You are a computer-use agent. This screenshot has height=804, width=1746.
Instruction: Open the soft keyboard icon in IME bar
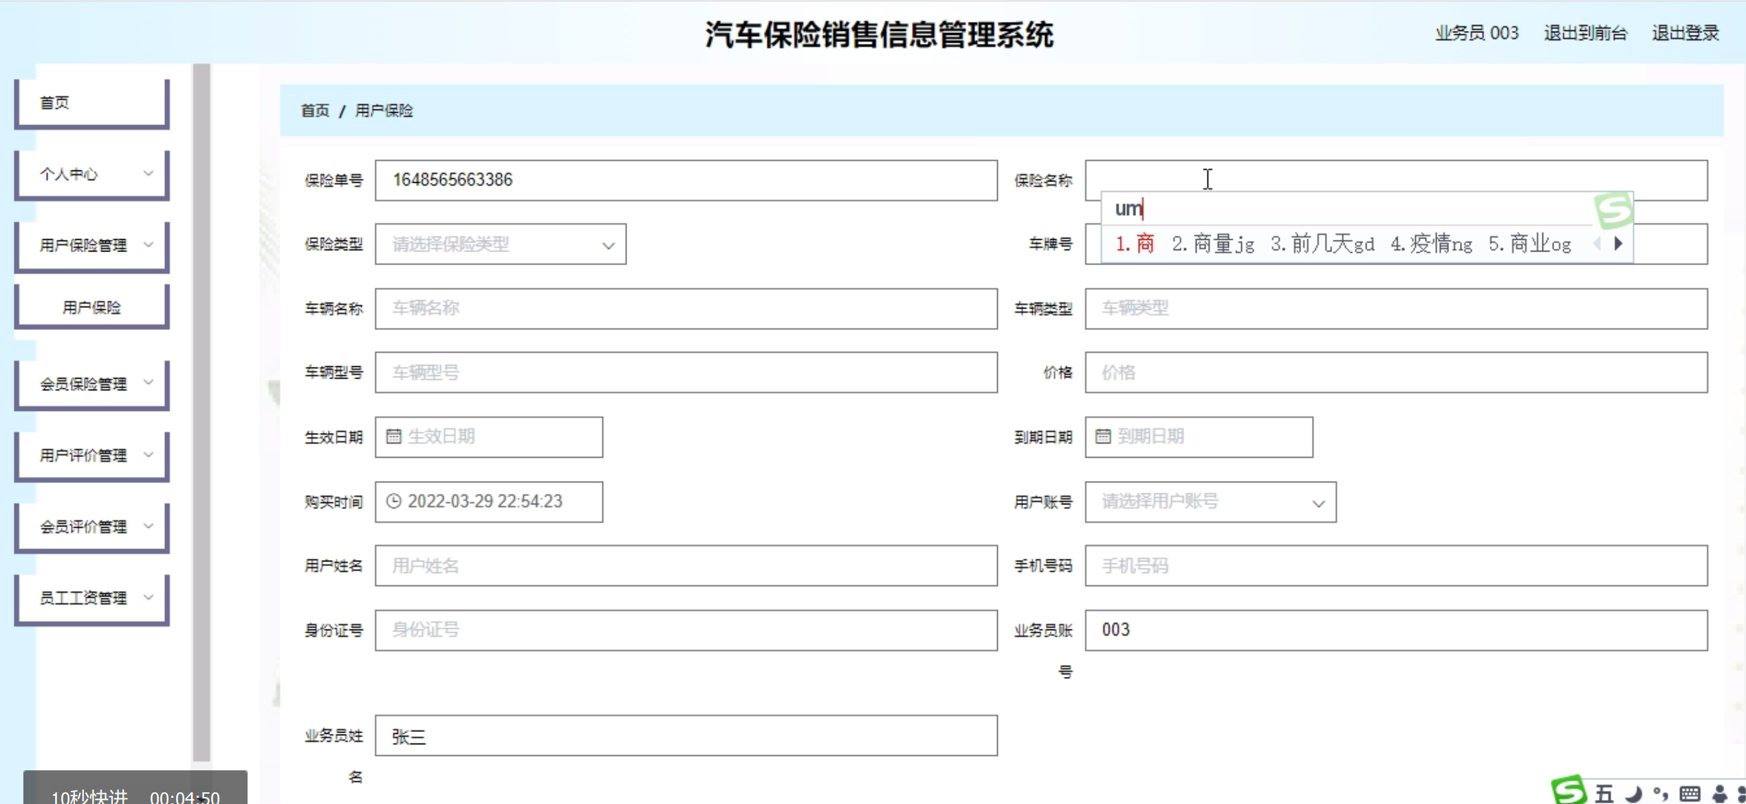(1690, 794)
